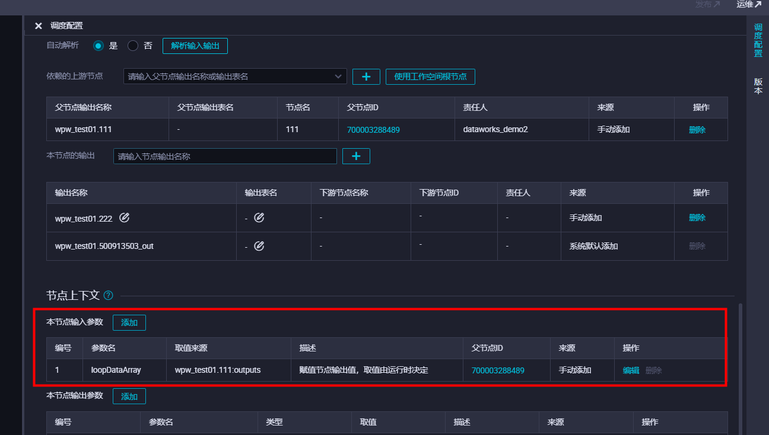Open the 依赖的上游节点 dropdown
The width and height of the screenshot is (769, 435).
(x=236, y=76)
